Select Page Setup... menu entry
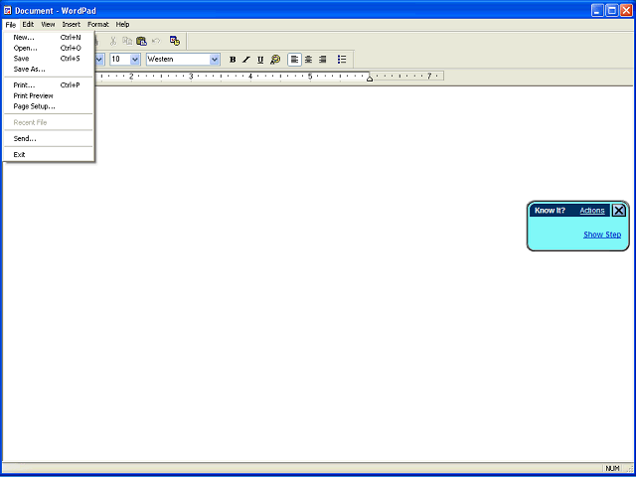Viewport: 636px width, 477px height. (x=49, y=106)
